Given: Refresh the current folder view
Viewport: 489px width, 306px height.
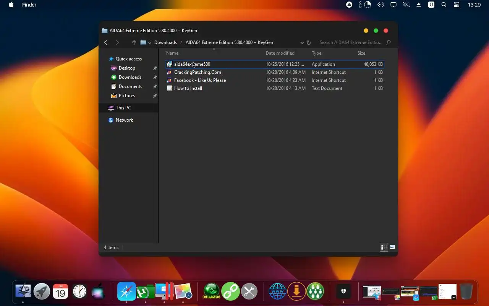Looking at the screenshot, I should point(309,42).
